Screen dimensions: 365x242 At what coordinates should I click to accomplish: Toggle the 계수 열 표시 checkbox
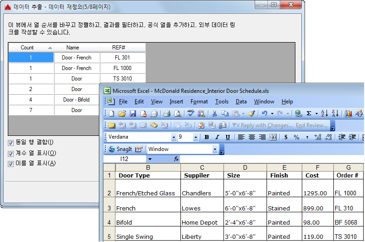click(x=11, y=154)
